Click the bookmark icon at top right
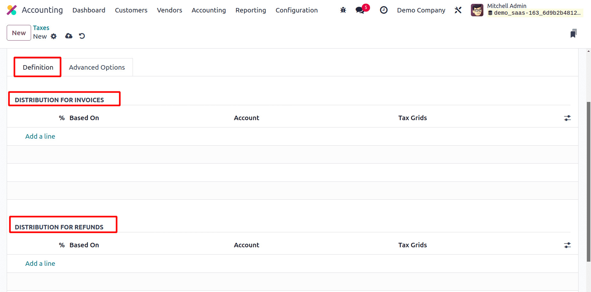 point(573,33)
